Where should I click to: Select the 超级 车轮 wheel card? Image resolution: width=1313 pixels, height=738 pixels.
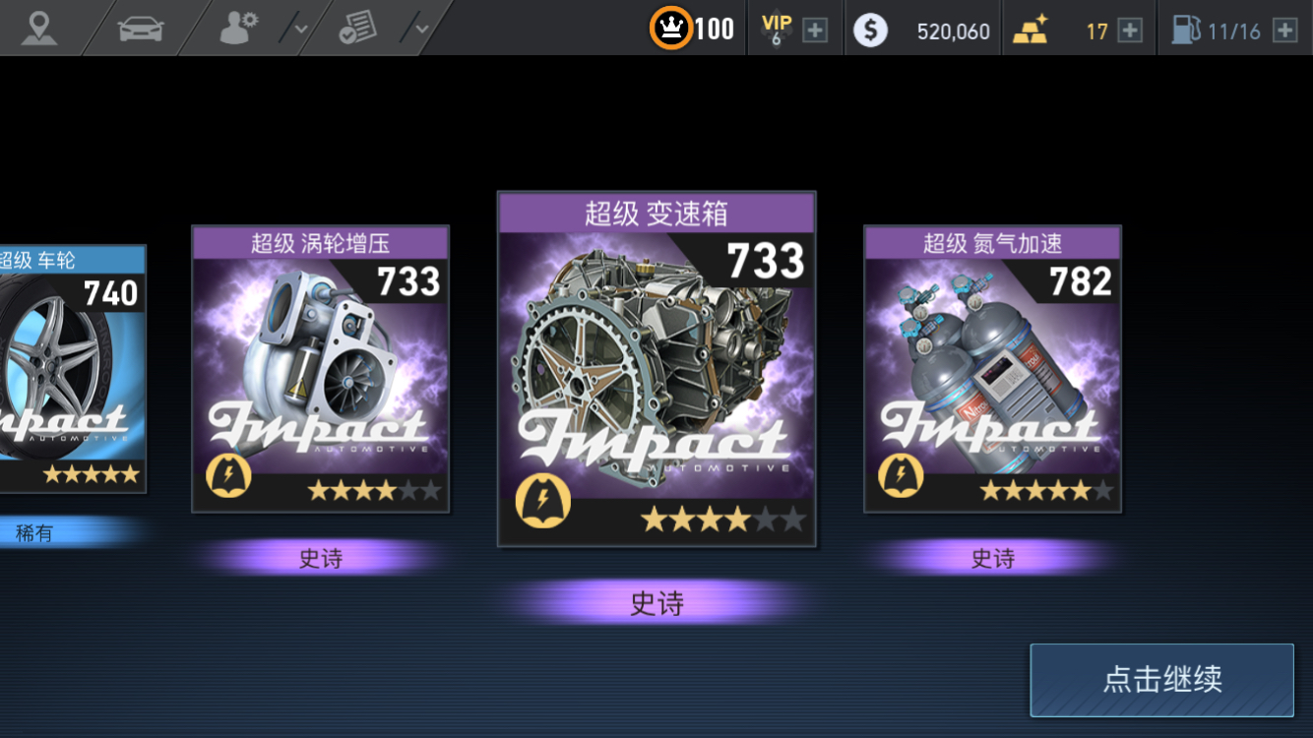coord(73,369)
